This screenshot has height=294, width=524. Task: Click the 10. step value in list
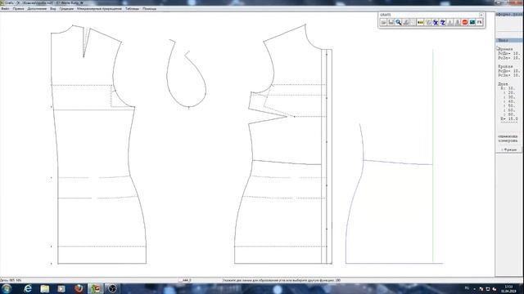tap(511, 88)
